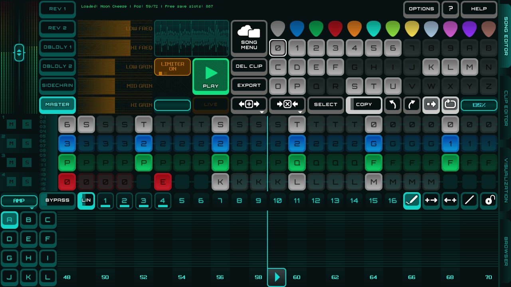The height and width of the screenshot is (287, 511).
Task: Choose the brown guitar pick
Action: pos(489,29)
